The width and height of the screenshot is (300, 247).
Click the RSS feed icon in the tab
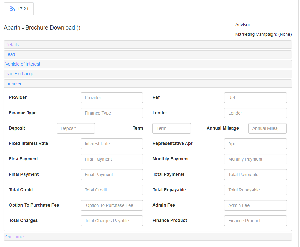13,9
